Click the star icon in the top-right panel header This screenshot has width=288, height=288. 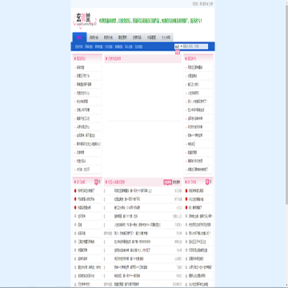pyautogui.click(x=186, y=58)
